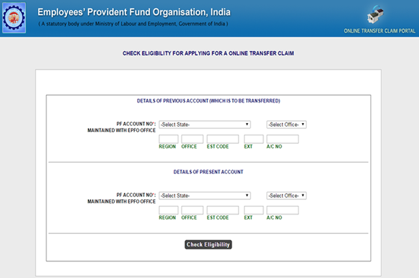
Task: Focus present account A/C NO field
Action: [282, 210]
